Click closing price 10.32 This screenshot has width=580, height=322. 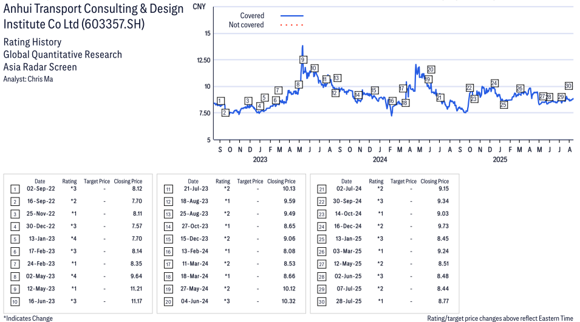[x=288, y=301]
